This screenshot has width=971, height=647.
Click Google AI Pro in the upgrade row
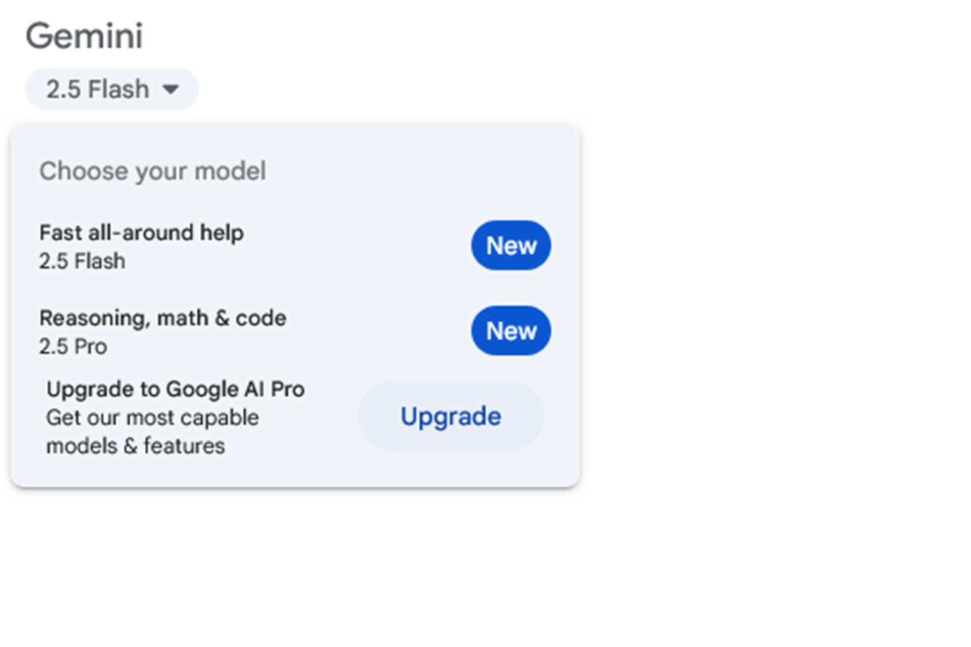pyautogui.click(x=235, y=390)
